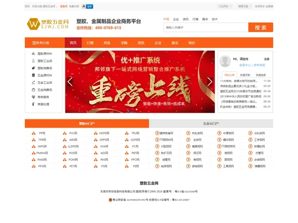The width and height of the screenshot is (298, 223).
Task: Expand the 行业网站 dropdown
Action: click(x=225, y=6)
